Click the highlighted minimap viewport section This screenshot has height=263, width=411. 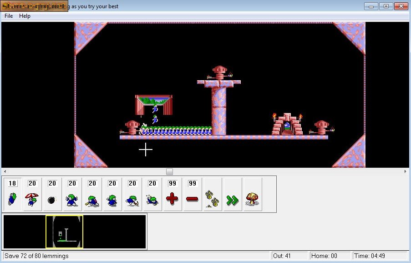(64, 232)
